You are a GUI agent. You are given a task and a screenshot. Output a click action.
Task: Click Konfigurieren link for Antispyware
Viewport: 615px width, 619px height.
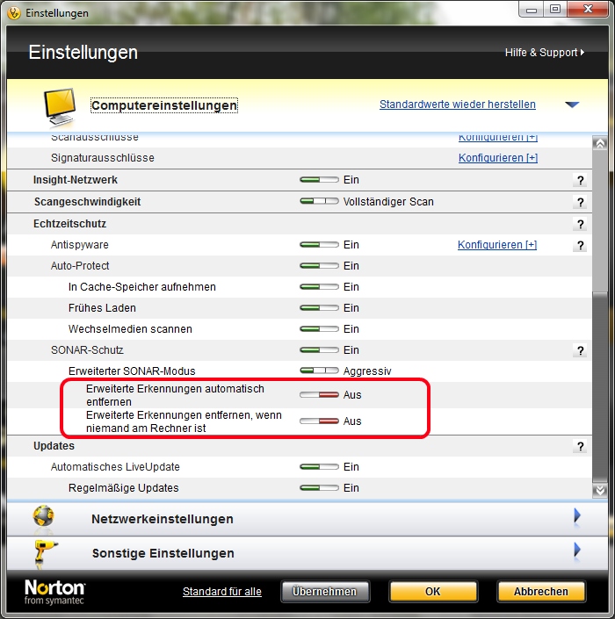point(497,245)
